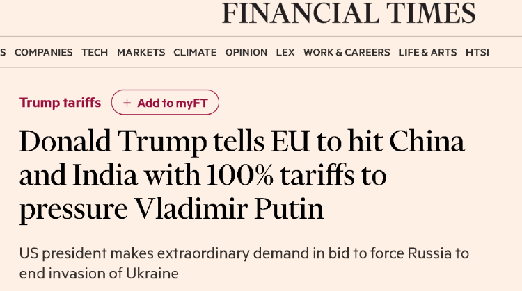Go to Life & Arts section
Viewport: 522px width, 291px height.
(427, 52)
